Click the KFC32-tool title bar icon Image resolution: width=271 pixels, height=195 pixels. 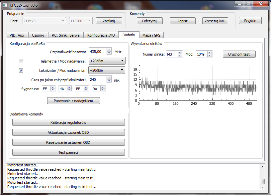tap(6, 4)
